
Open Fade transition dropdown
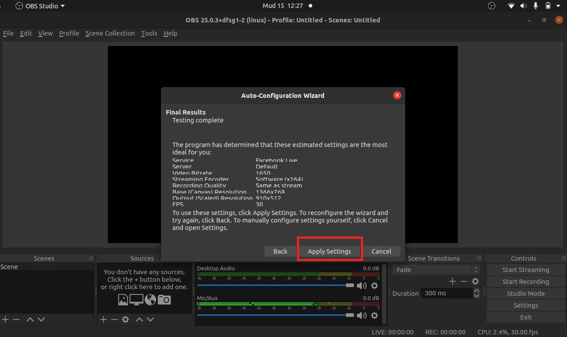pyautogui.click(x=436, y=270)
